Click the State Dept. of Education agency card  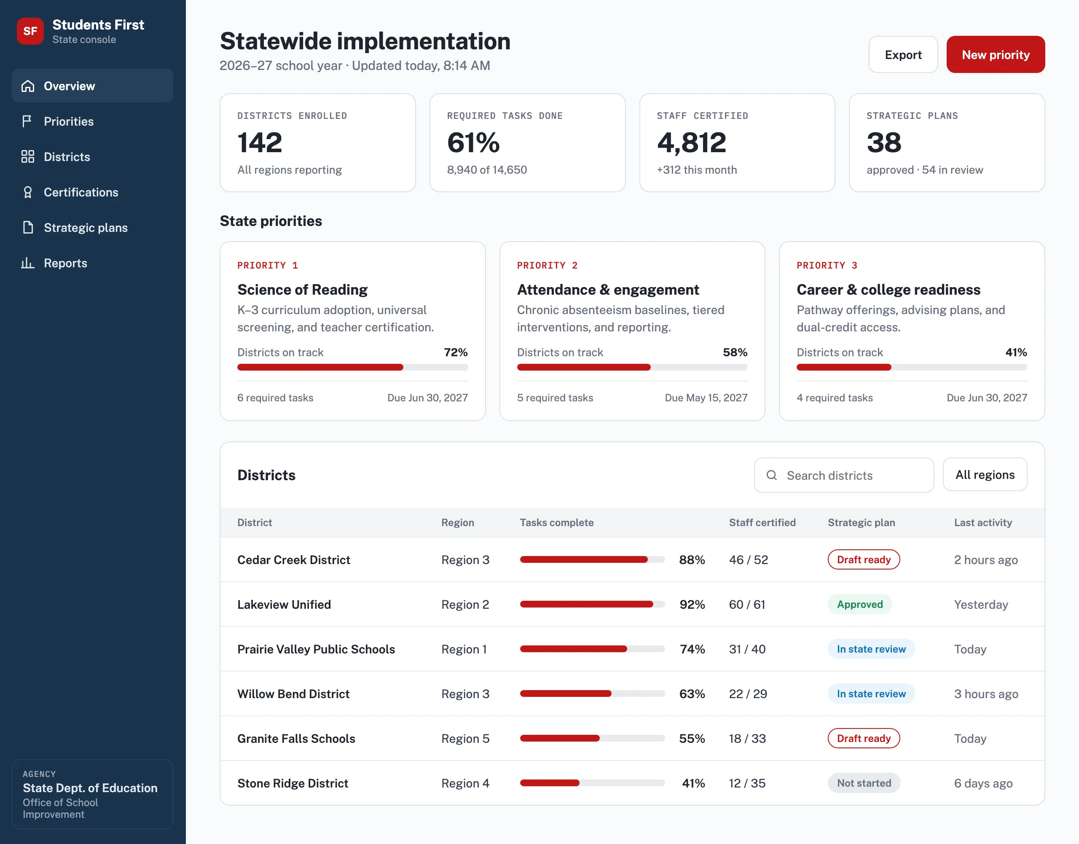[x=92, y=794]
